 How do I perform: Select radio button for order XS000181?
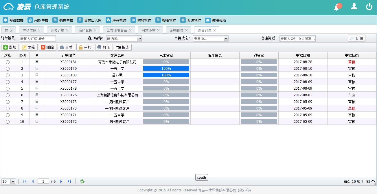(x=8, y=62)
